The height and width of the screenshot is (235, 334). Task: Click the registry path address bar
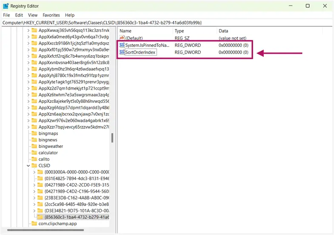pos(167,23)
